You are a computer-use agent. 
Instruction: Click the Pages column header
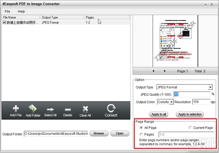point(107,17)
